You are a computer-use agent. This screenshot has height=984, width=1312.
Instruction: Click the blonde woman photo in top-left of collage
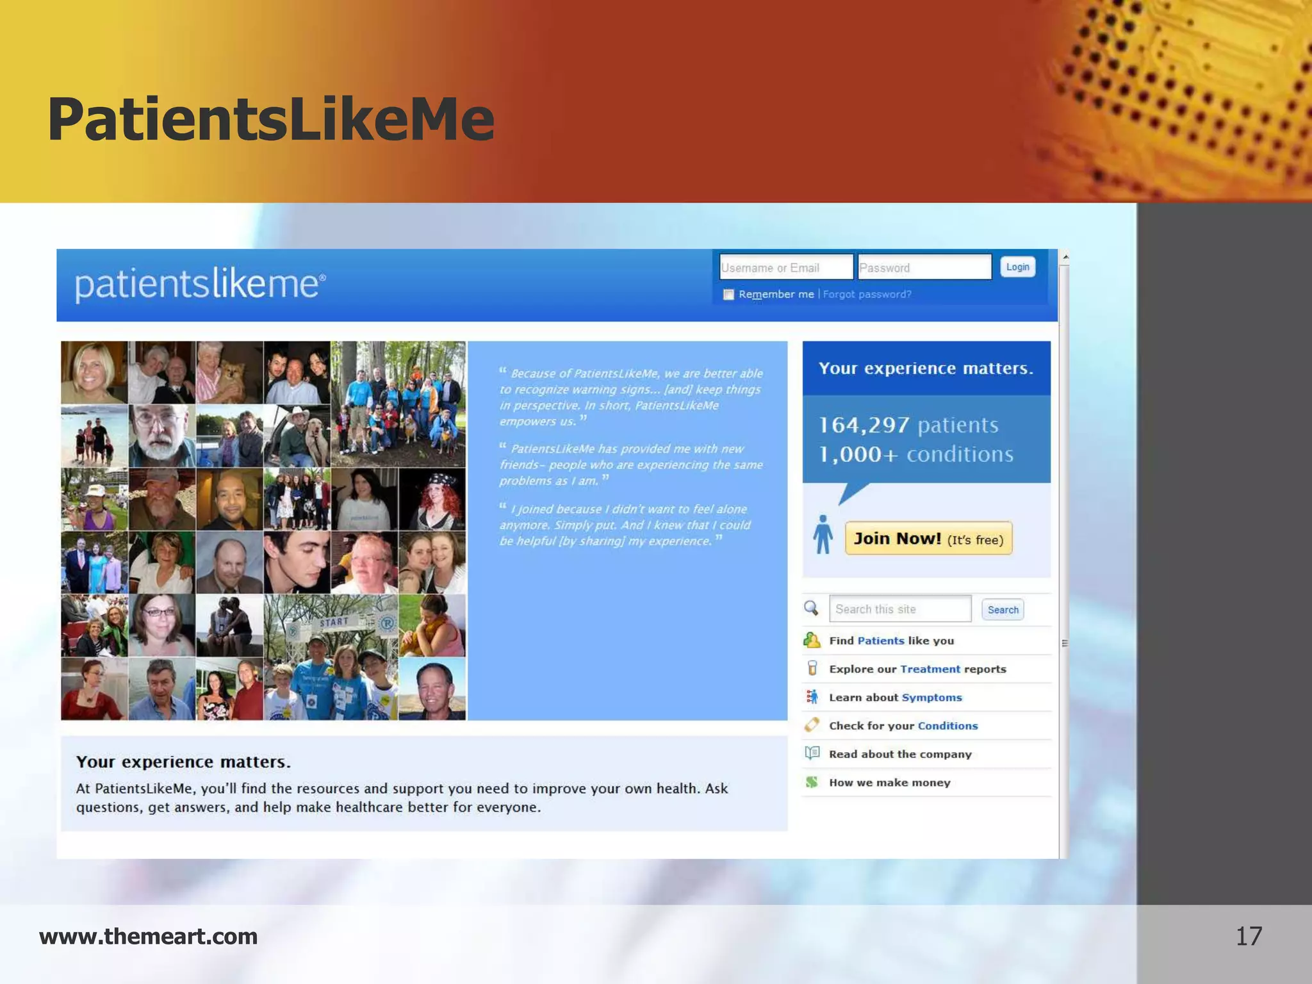click(x=94, y=372)
